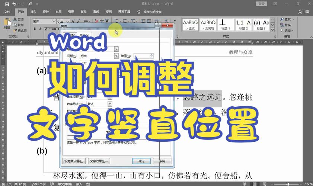The image size is (313, 186).
Task: Expand the styles gallery more arrow
Action: point(272,30)
